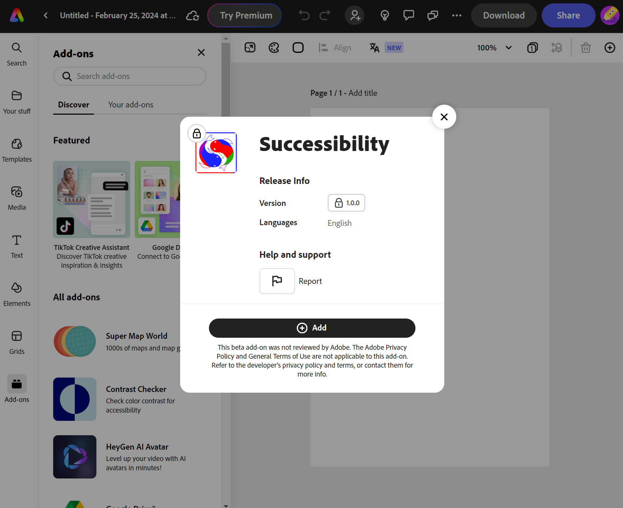The image size is (623, 508).
Task: Open the Google Drive featured thumbnail
Action: pos(157,199)
